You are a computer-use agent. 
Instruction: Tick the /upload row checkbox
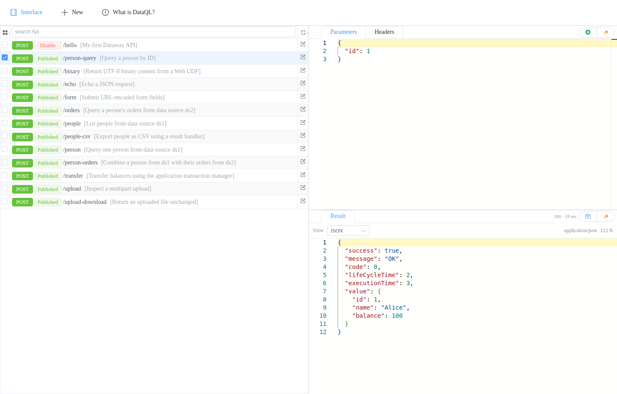point(5,188)
